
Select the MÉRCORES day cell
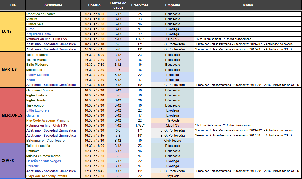click(x=13, y=115)
